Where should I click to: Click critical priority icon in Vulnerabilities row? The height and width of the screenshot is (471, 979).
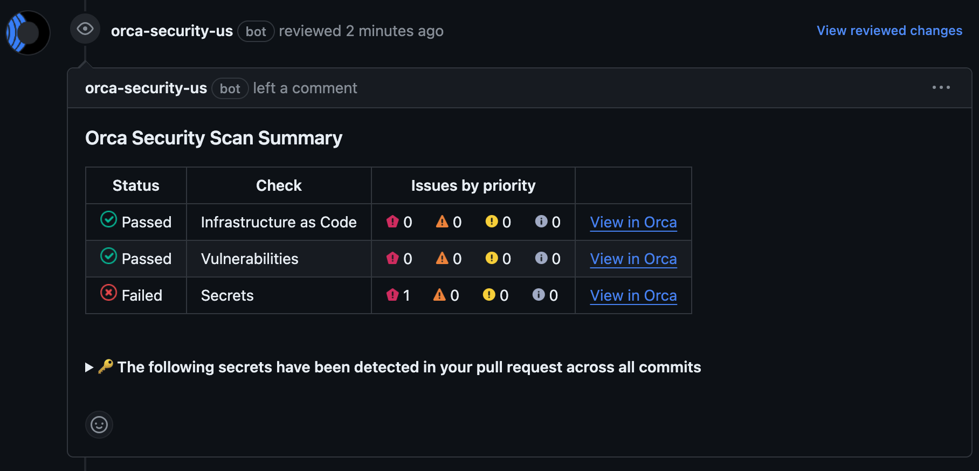tap(392, 258)
